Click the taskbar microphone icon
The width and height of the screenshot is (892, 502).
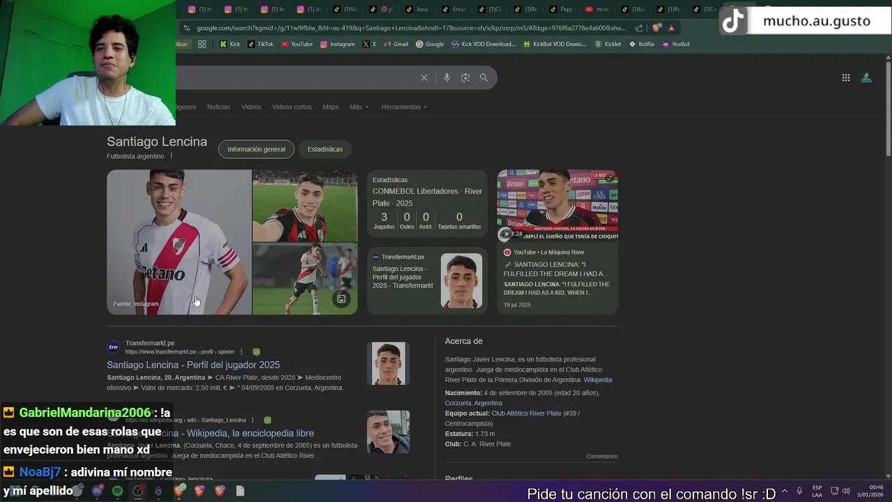tap(800, 491)
